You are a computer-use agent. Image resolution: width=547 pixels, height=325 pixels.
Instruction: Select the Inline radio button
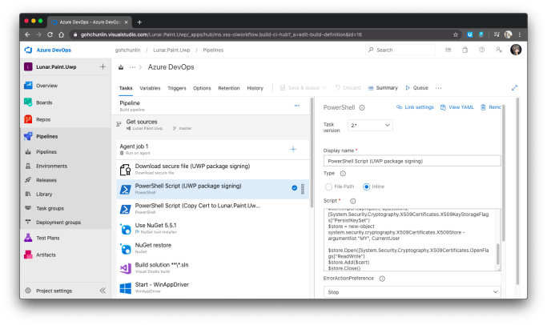coord(366,187)
